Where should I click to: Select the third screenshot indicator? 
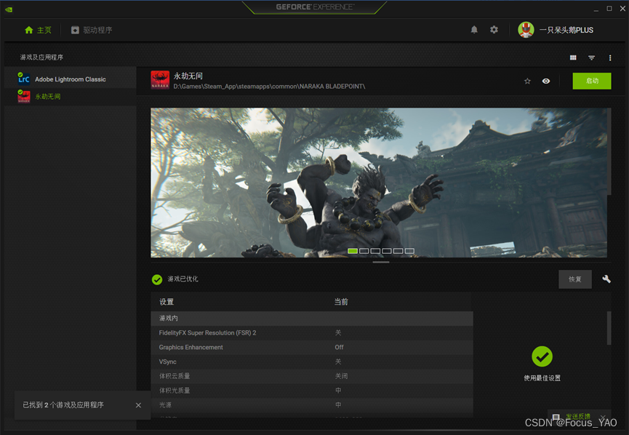375,251
